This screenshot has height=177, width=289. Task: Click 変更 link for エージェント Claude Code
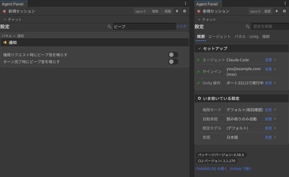268,60
